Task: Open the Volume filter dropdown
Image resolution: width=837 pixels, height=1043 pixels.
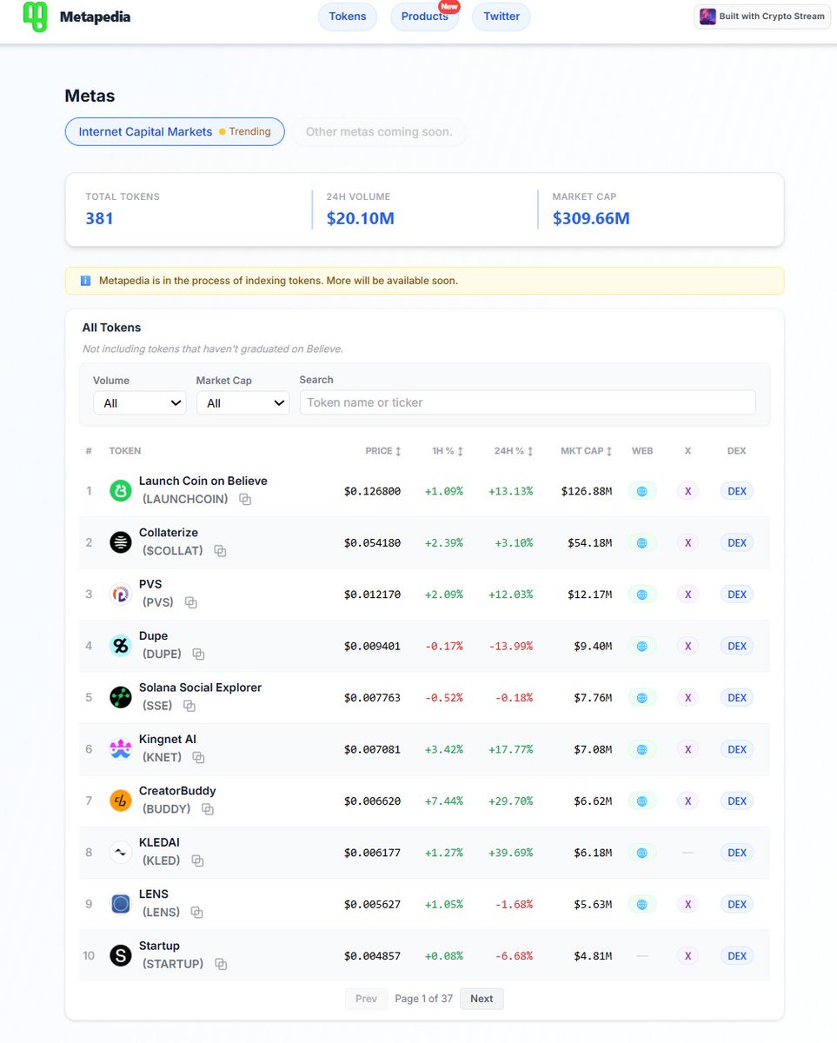Action: pyautogui.click(x=139, y=402)
